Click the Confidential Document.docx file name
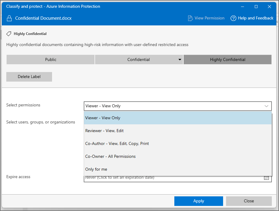This screenshot has width=279, height=211. [43, 18]
